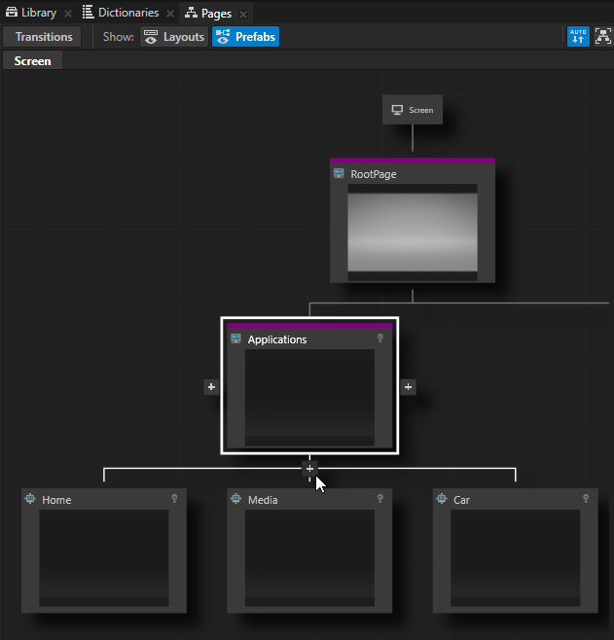This screenshot has height=640, width=614.
Task: Toggle Prefabs visibility in Show options
Action: [245, 37]
